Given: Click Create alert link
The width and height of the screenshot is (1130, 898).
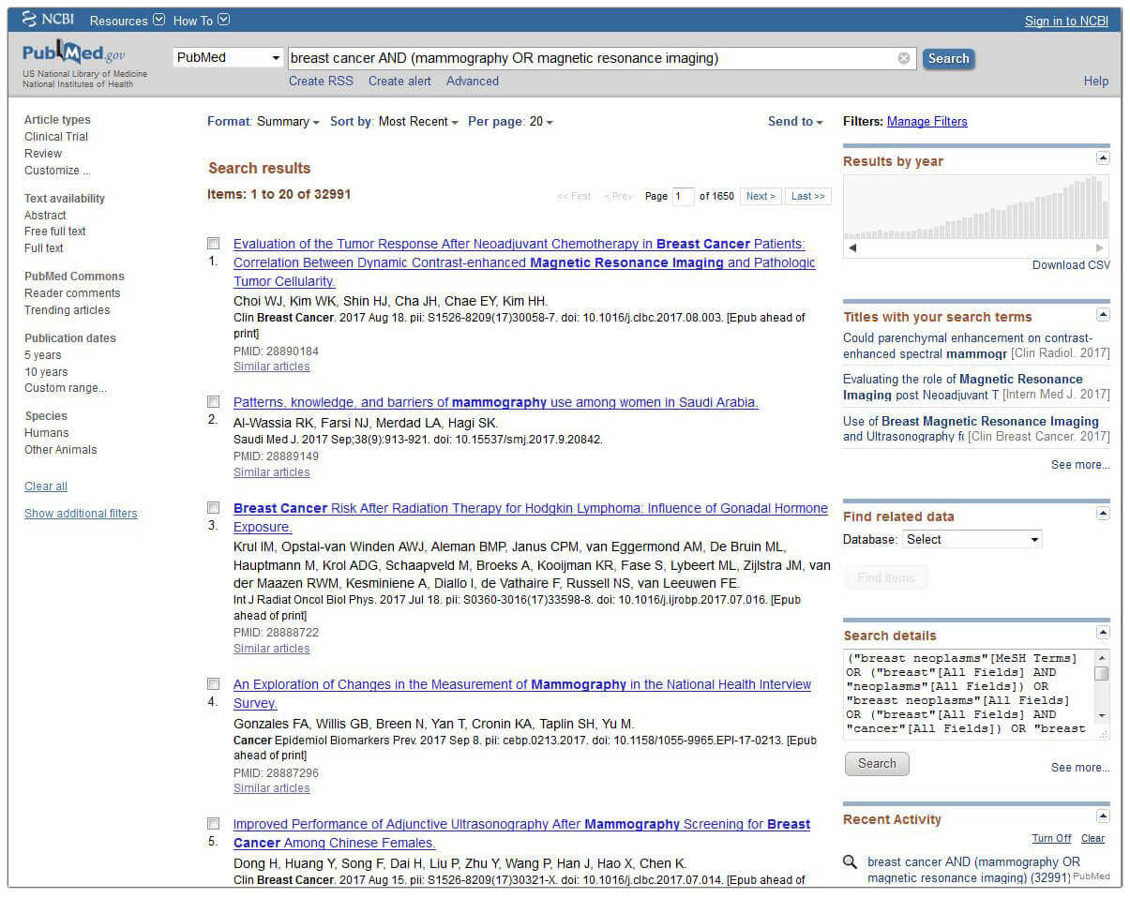Looking at the screenshot, I should [399, 82].
